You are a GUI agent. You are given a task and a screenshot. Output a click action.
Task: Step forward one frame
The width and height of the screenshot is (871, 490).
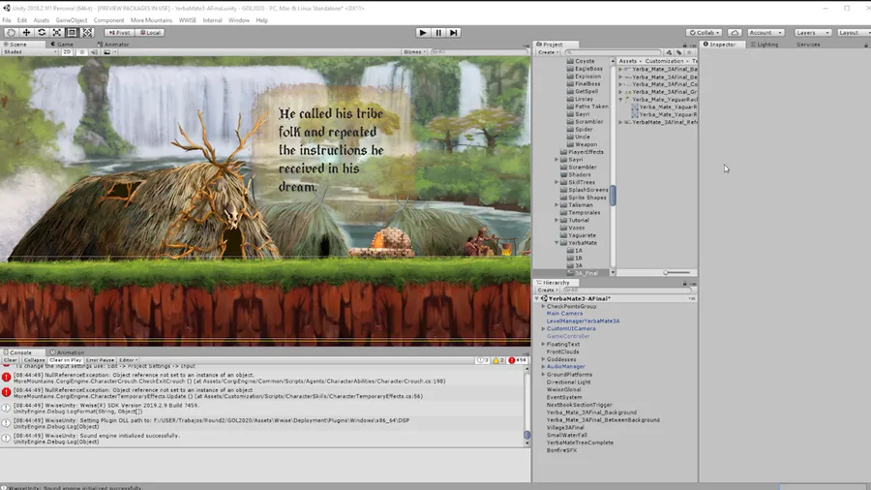454,33
